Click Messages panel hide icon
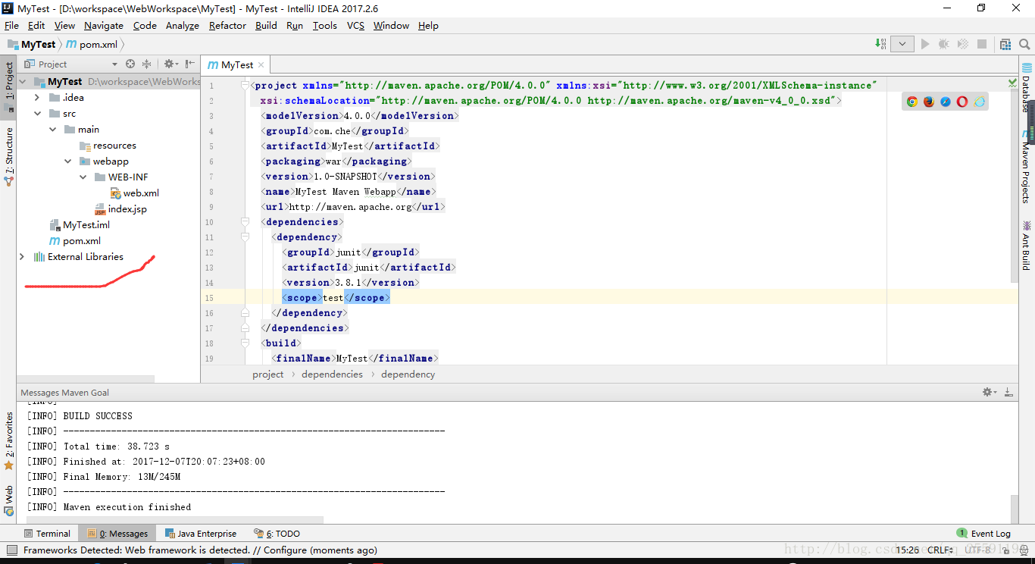This screenshot has width=1035, height=564. (x=1008, y=392)
